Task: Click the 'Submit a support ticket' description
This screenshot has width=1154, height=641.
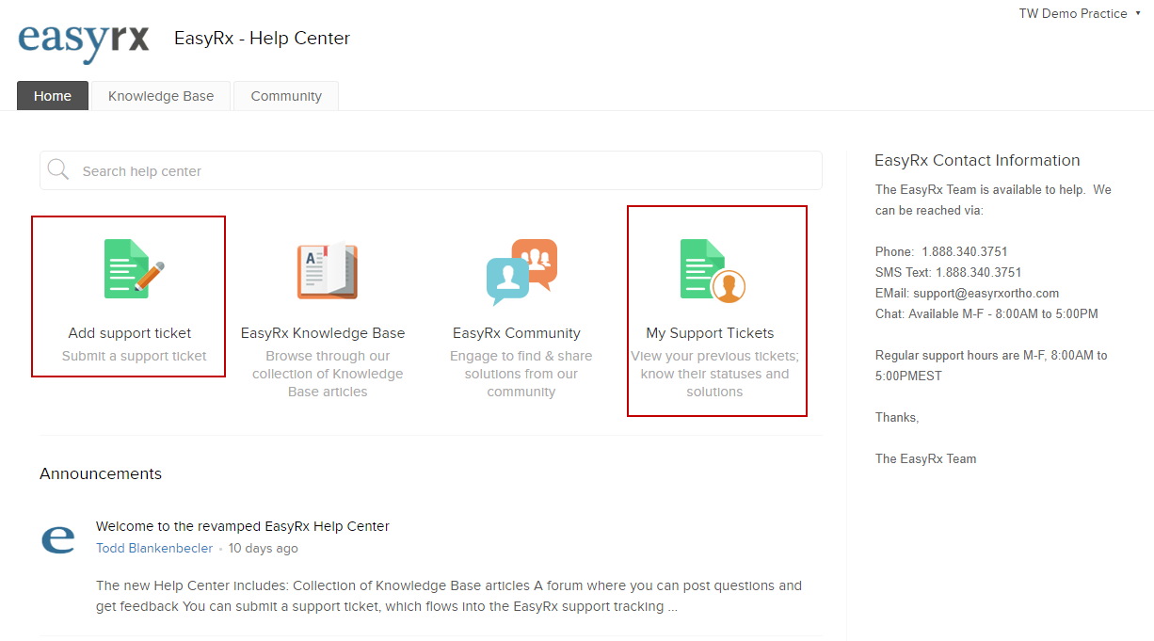Action: click(x=135, y=356)
